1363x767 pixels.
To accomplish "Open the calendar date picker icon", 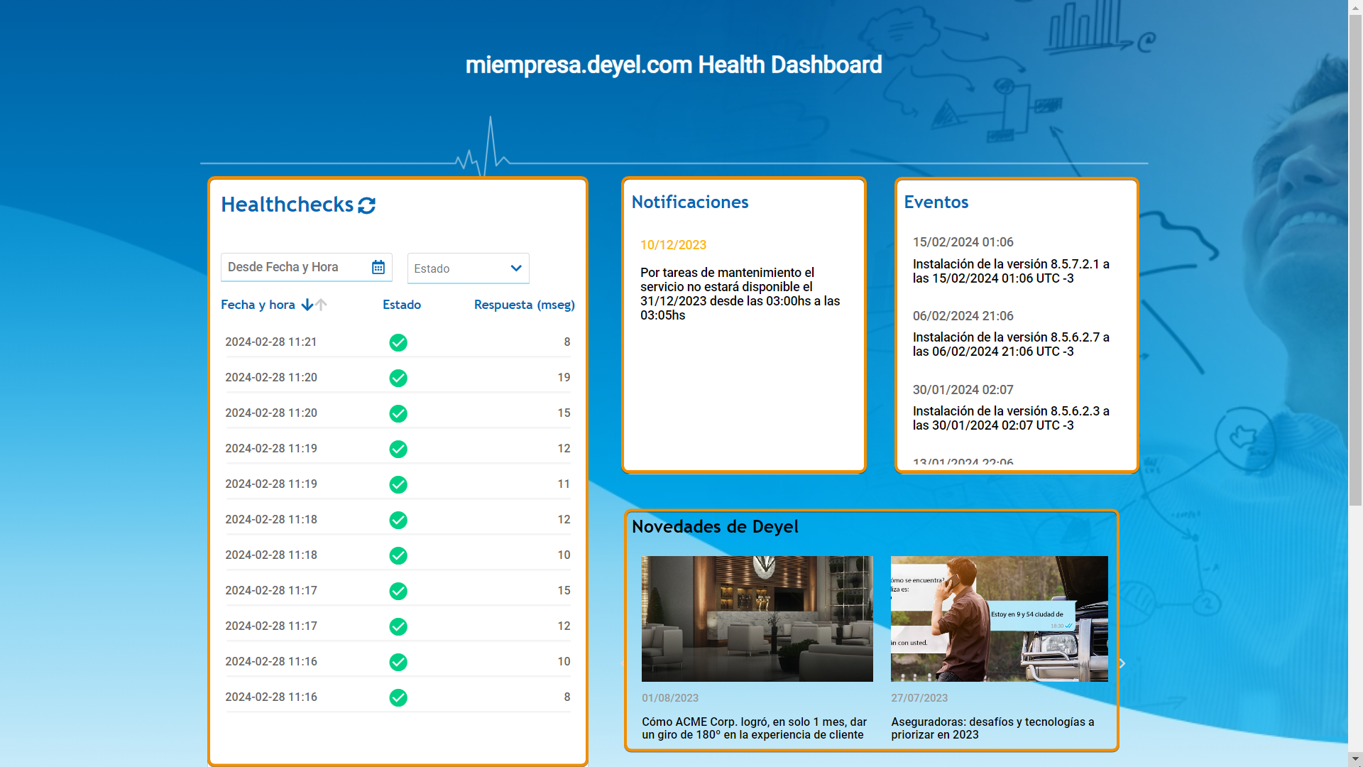I will point(378,267).
